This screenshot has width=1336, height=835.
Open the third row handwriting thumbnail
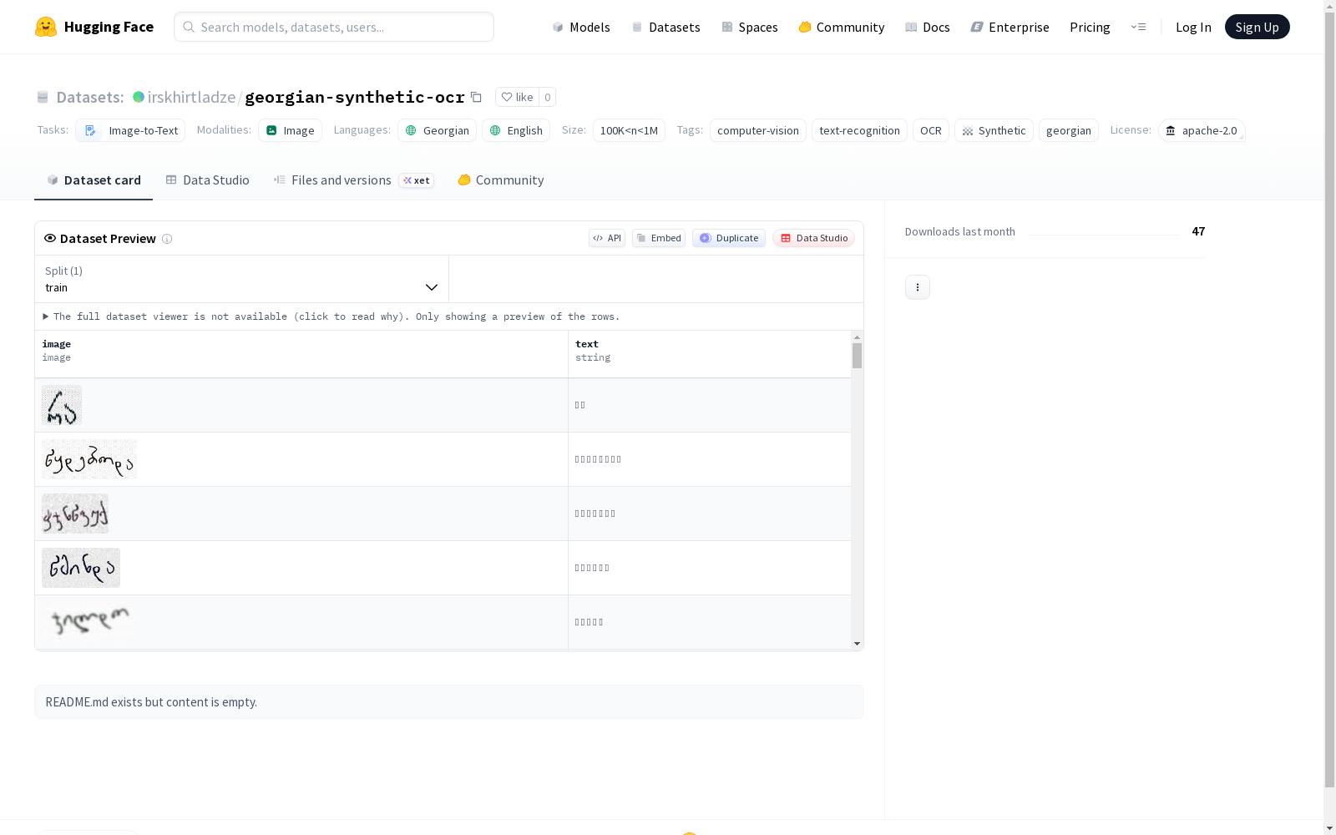tap(75, 514)
